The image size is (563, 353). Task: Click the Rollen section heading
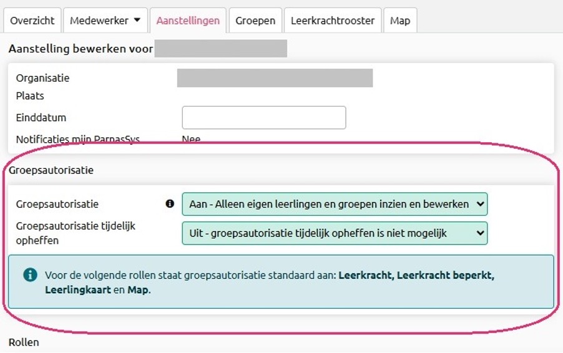point(24,342)
